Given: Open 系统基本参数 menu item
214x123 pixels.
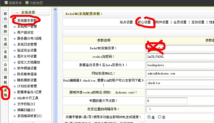Looking at the screenshot, I should click(x=27, y=20).
